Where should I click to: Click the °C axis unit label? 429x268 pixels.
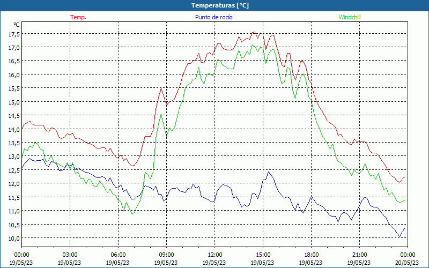[x=17, y=25]
